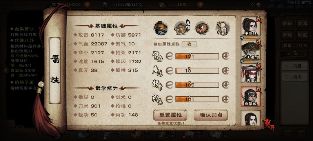Increase 身法 with the plus button
The height and width of the screenshot is (141, 313).
(x=225, y=70)
